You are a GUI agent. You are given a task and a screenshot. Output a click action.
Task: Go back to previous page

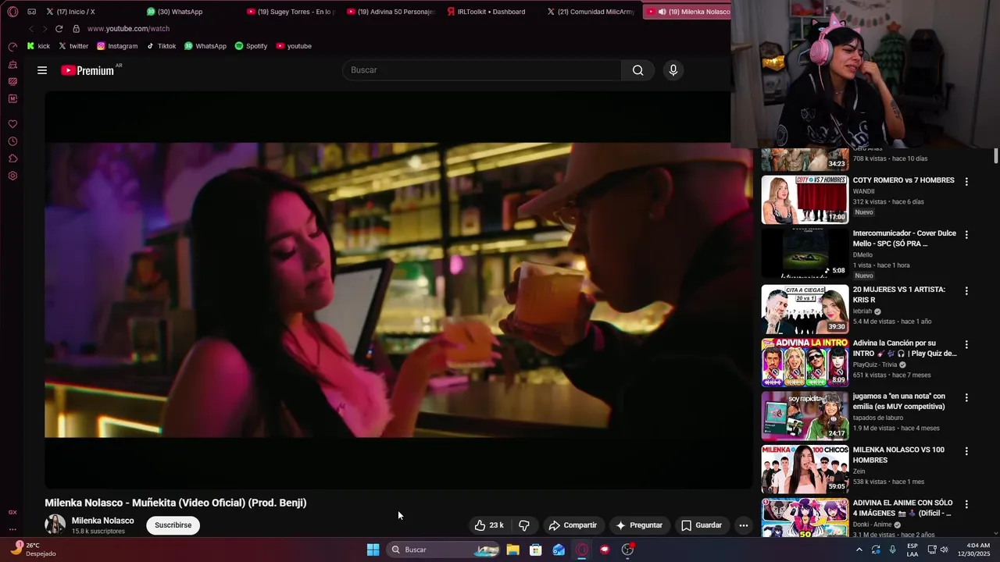(31, 29)
